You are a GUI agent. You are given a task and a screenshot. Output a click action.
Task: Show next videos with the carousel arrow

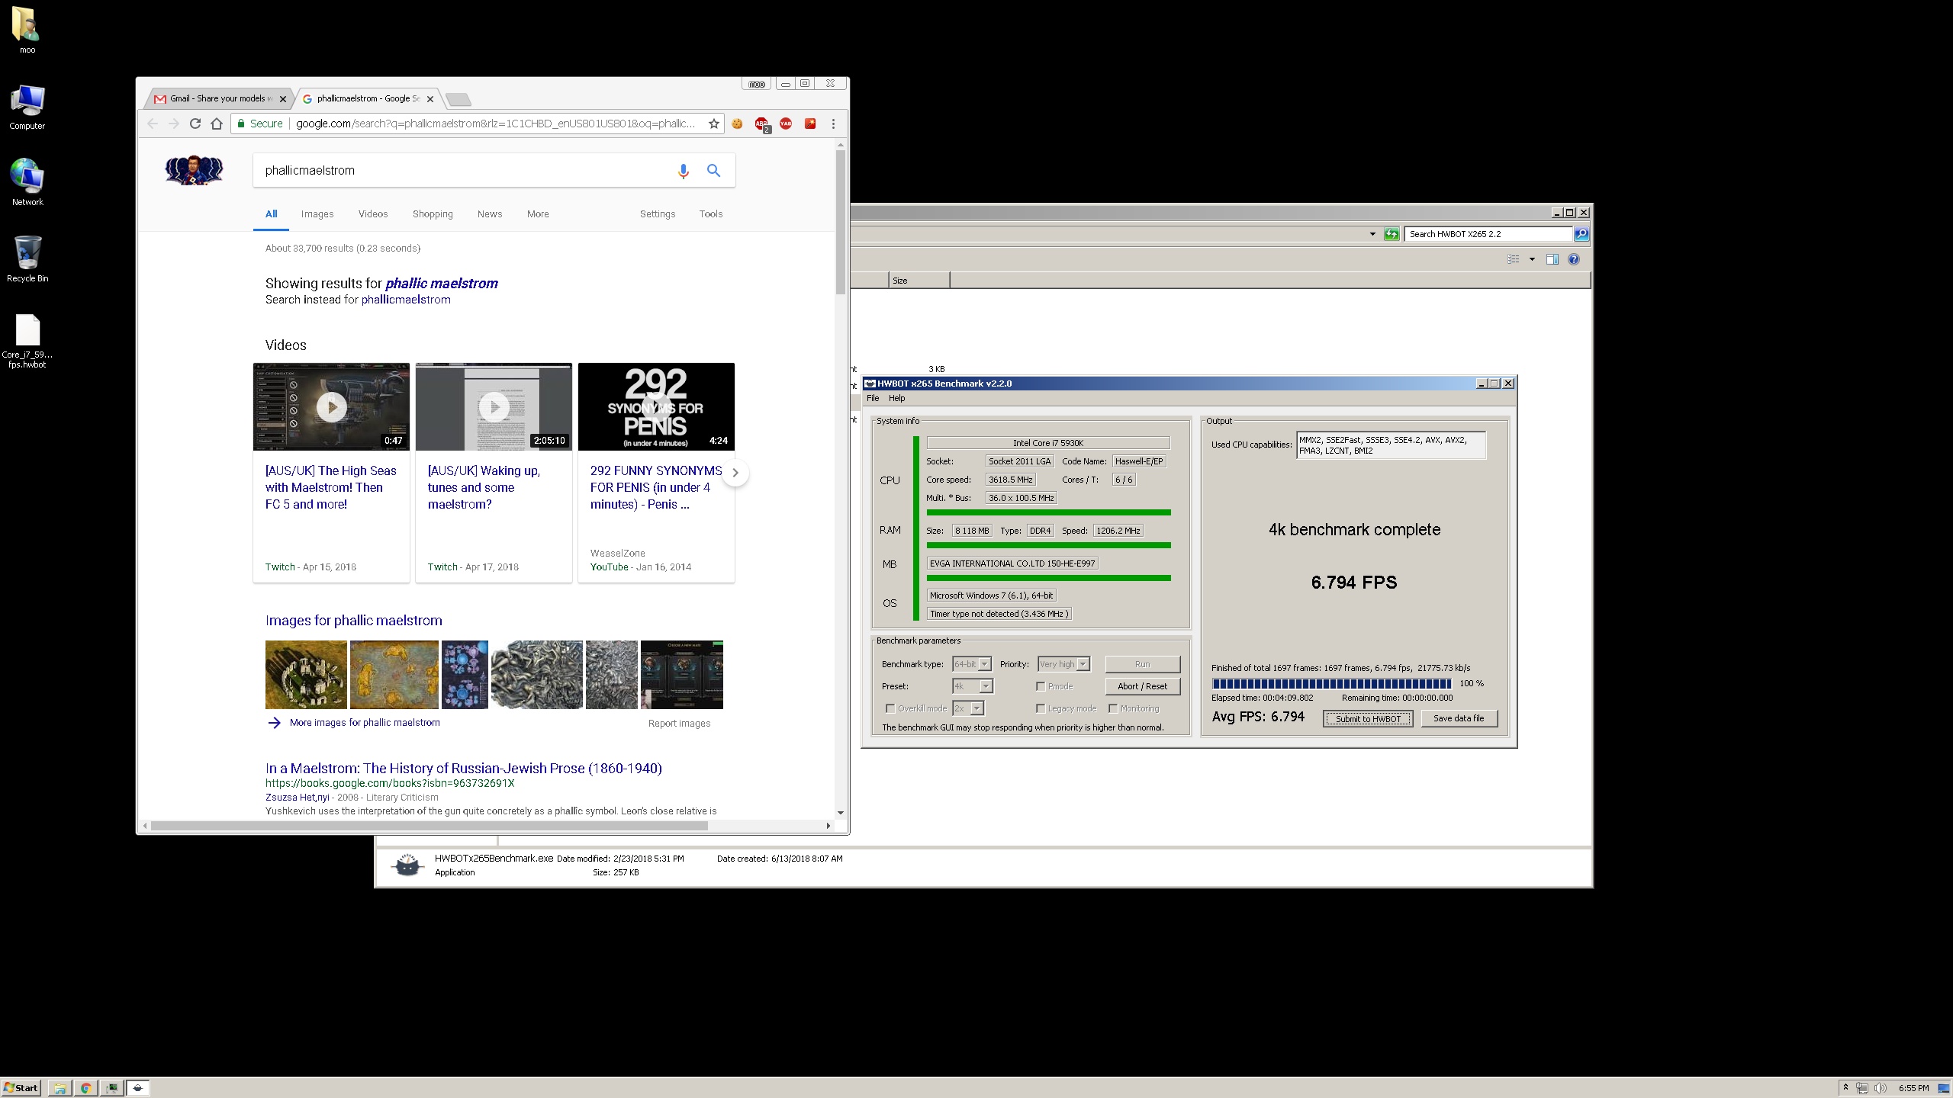735,473
